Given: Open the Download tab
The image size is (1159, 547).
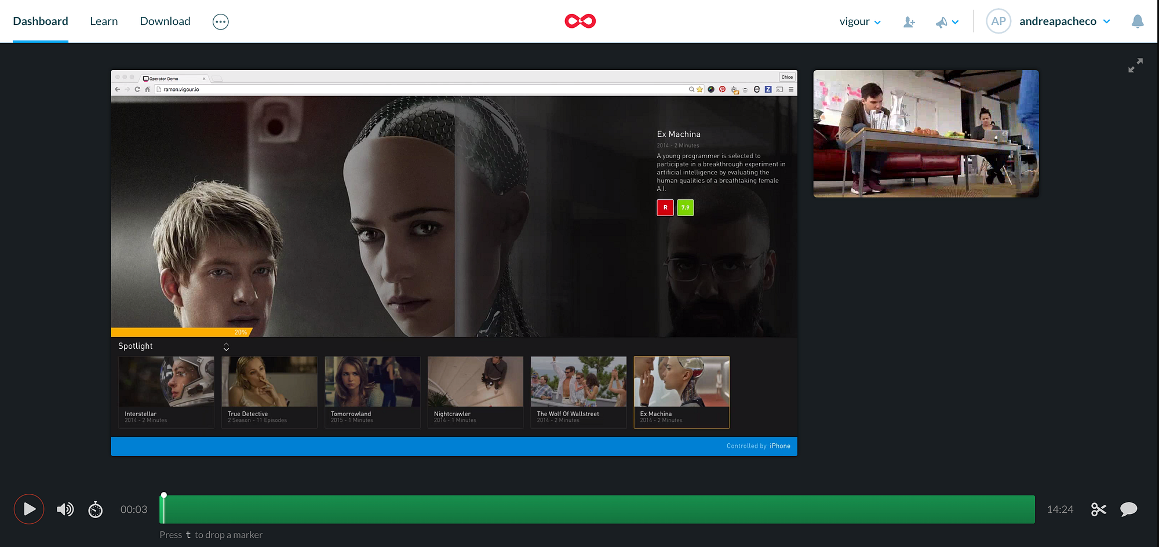Looking at the screenshot, I should (x=165, y=21).
